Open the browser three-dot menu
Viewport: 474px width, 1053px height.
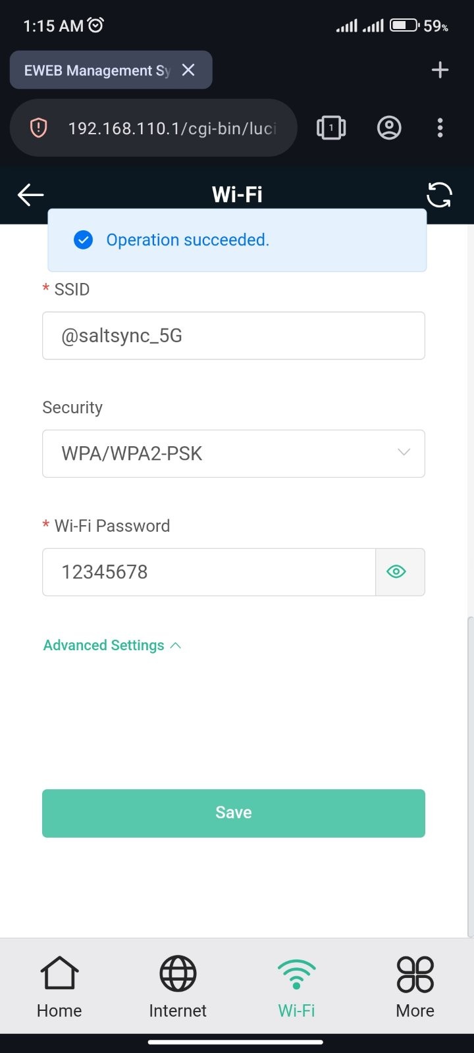click(440, 128)
